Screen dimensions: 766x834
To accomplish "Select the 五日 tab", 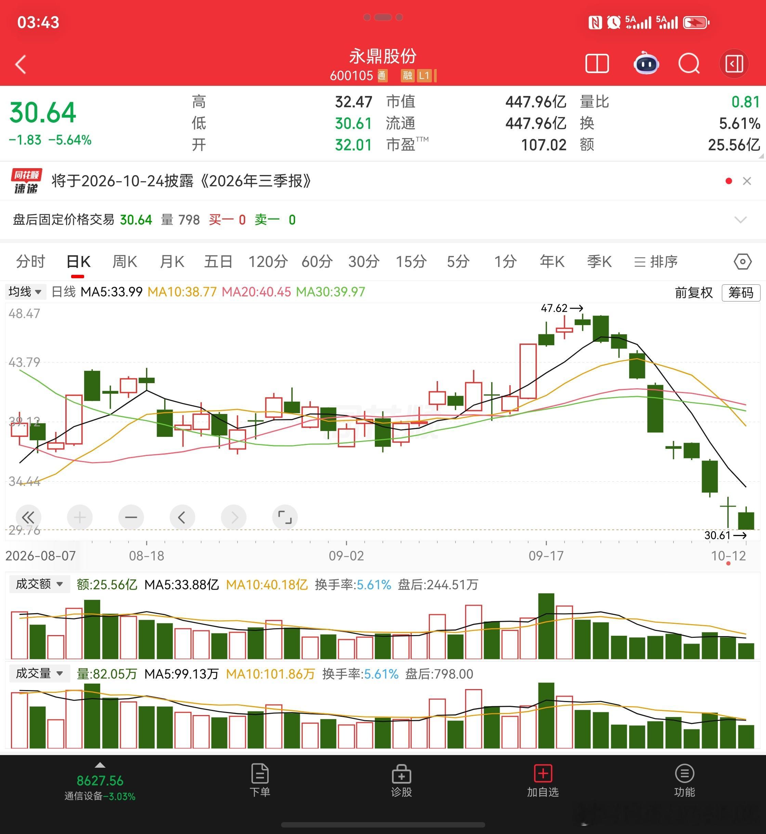I will pyautogui.click(x=218, y=262).
